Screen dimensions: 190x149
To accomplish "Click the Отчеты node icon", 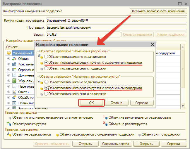I will point(14,92).
